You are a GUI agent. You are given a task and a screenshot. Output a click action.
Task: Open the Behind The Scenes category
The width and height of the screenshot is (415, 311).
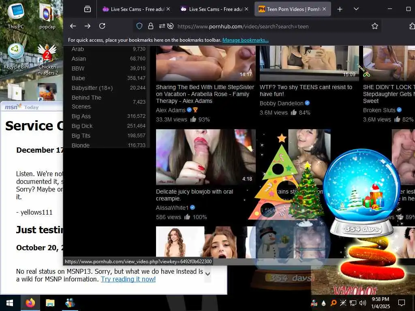(x=86, y=102)
